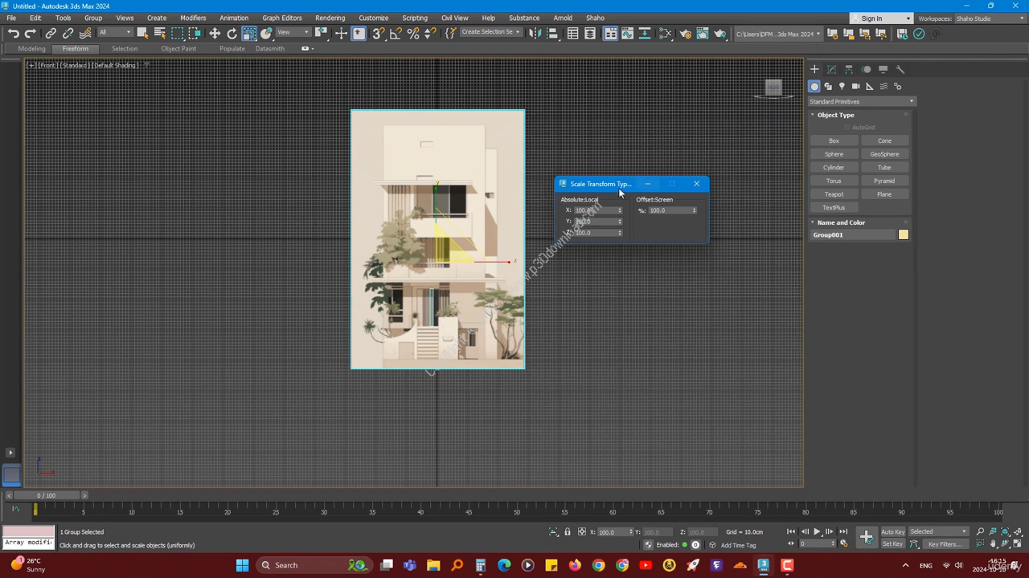
Task: Open the reference coordinate 'View' dropdown
Action: coord(293,33)
